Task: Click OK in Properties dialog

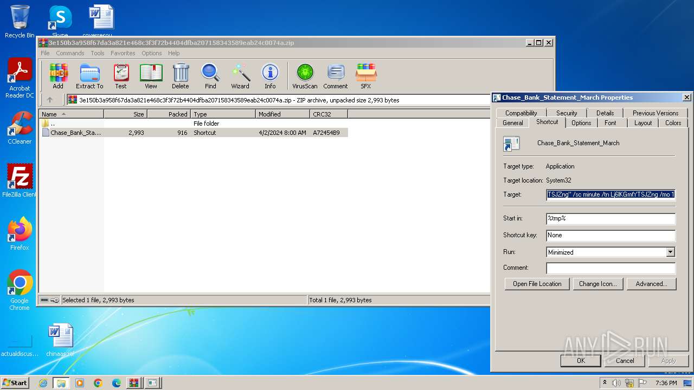Action: coord(581,361)
